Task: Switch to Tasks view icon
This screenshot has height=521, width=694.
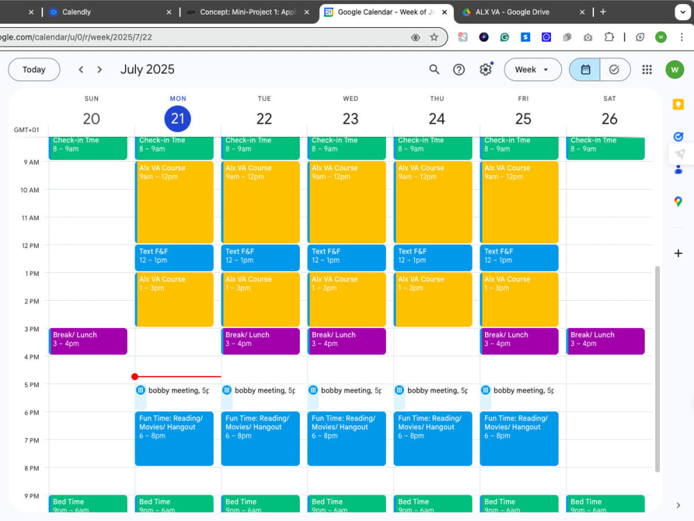Action: tap(614, 69)
